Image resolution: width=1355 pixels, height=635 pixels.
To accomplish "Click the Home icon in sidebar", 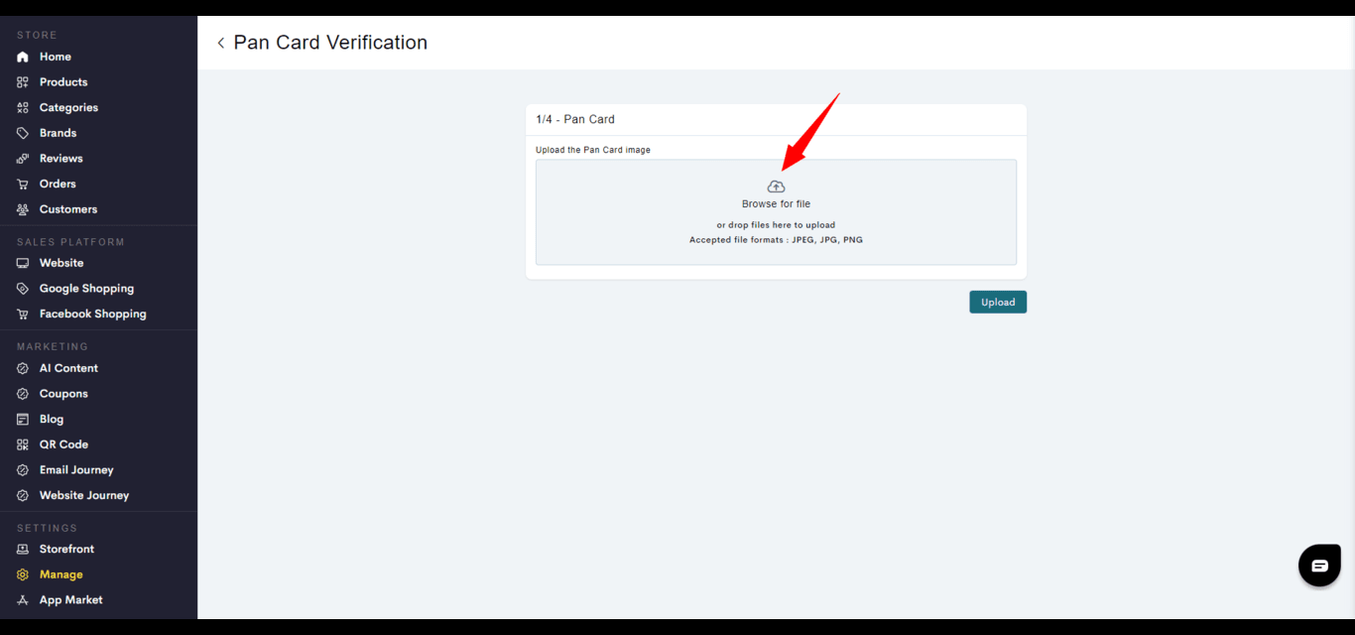I will (23, 58).
